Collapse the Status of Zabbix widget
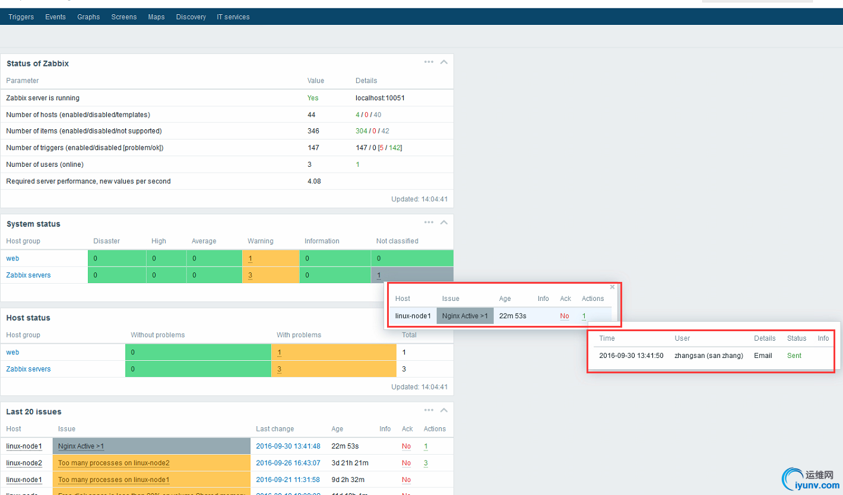 pos(443,62)
